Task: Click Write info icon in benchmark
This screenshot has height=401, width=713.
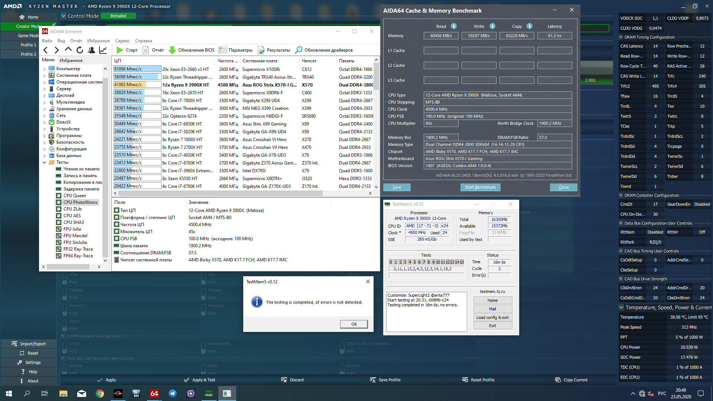Action: coord(492,26)
